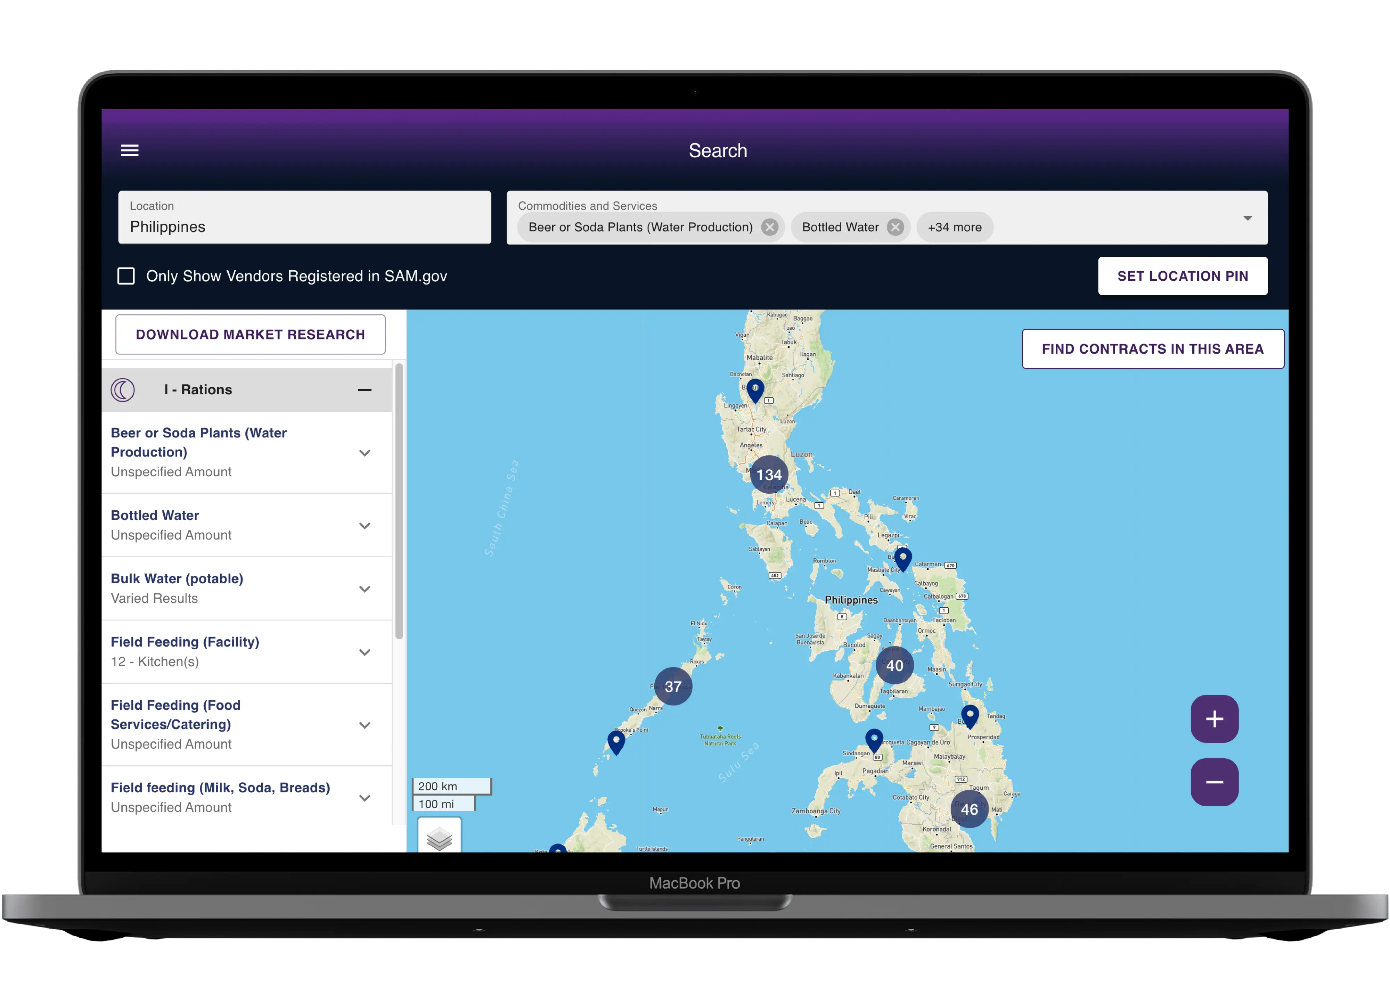
Task: Click the Location input showing Philippines
Action: (x=304, y=226)
